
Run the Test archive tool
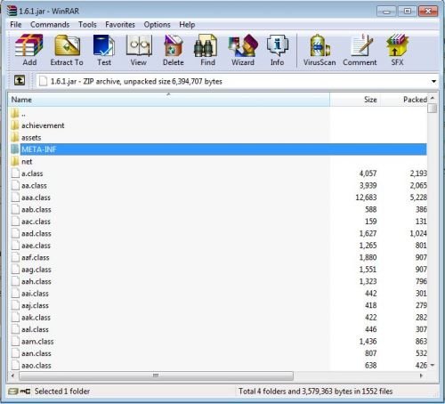104,50
